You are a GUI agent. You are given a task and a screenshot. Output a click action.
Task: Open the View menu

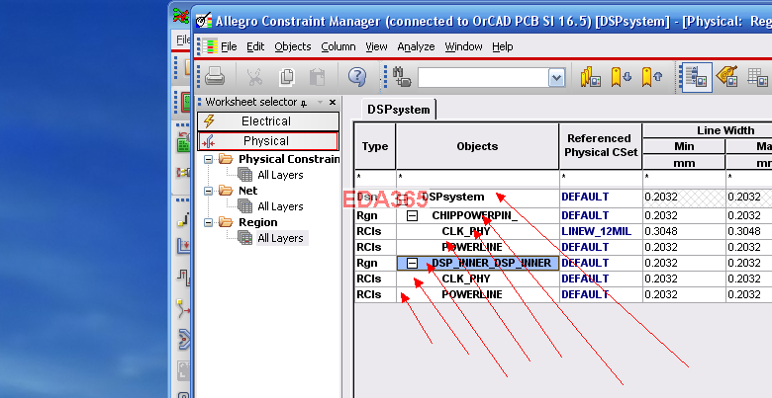(x=376, y=46)
